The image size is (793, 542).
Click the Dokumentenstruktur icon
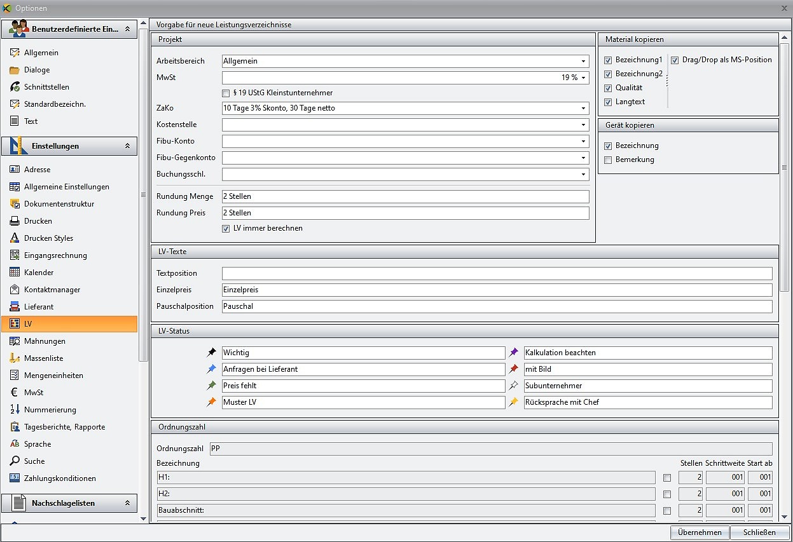click(15, 204)
